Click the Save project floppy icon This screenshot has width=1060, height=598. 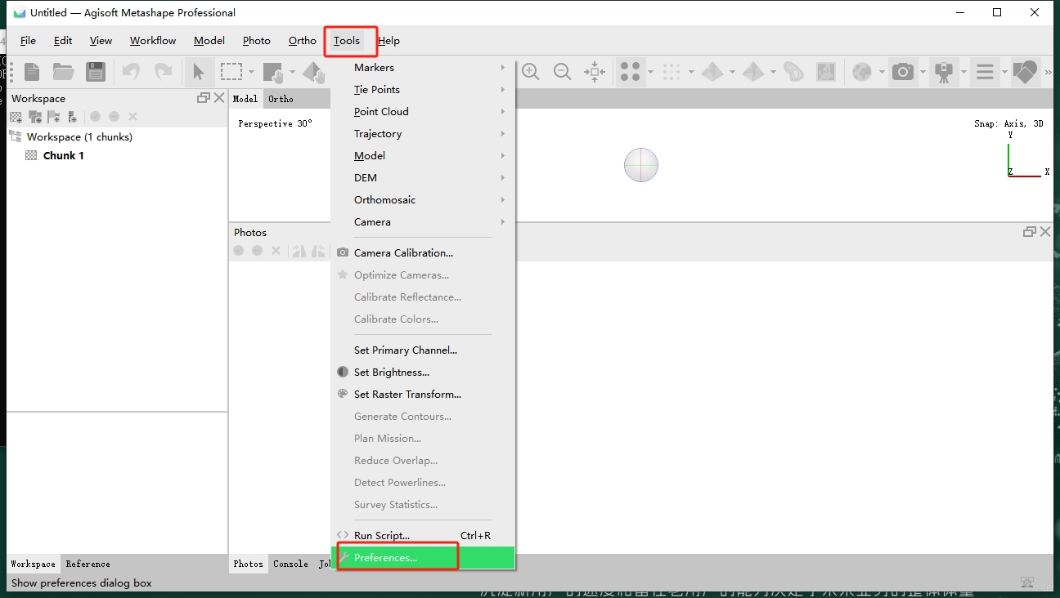[x=97, y=72]
